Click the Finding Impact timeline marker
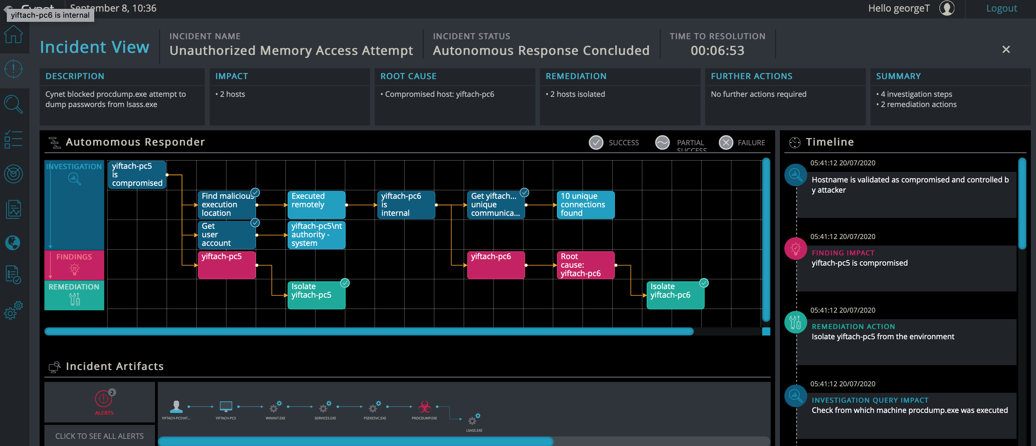 click(795, 249)
